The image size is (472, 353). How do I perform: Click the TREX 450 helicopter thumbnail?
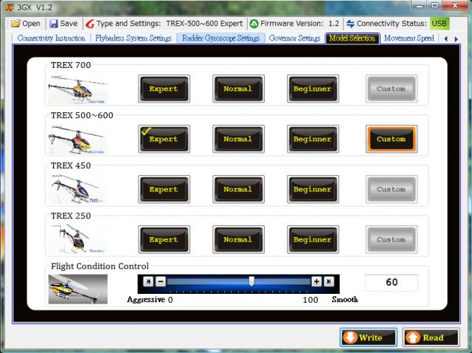coord(77,189)
